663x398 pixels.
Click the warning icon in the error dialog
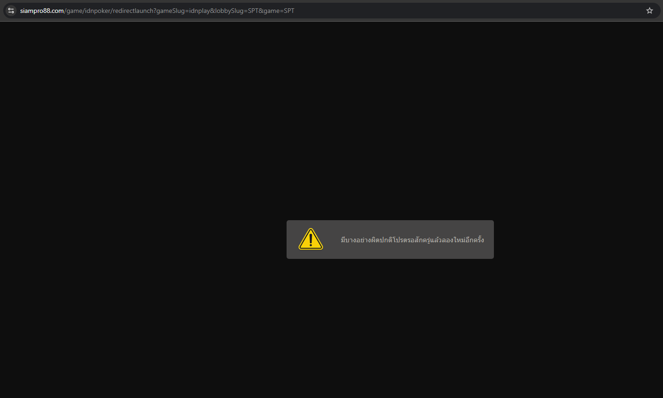click(x=311, y=239)
